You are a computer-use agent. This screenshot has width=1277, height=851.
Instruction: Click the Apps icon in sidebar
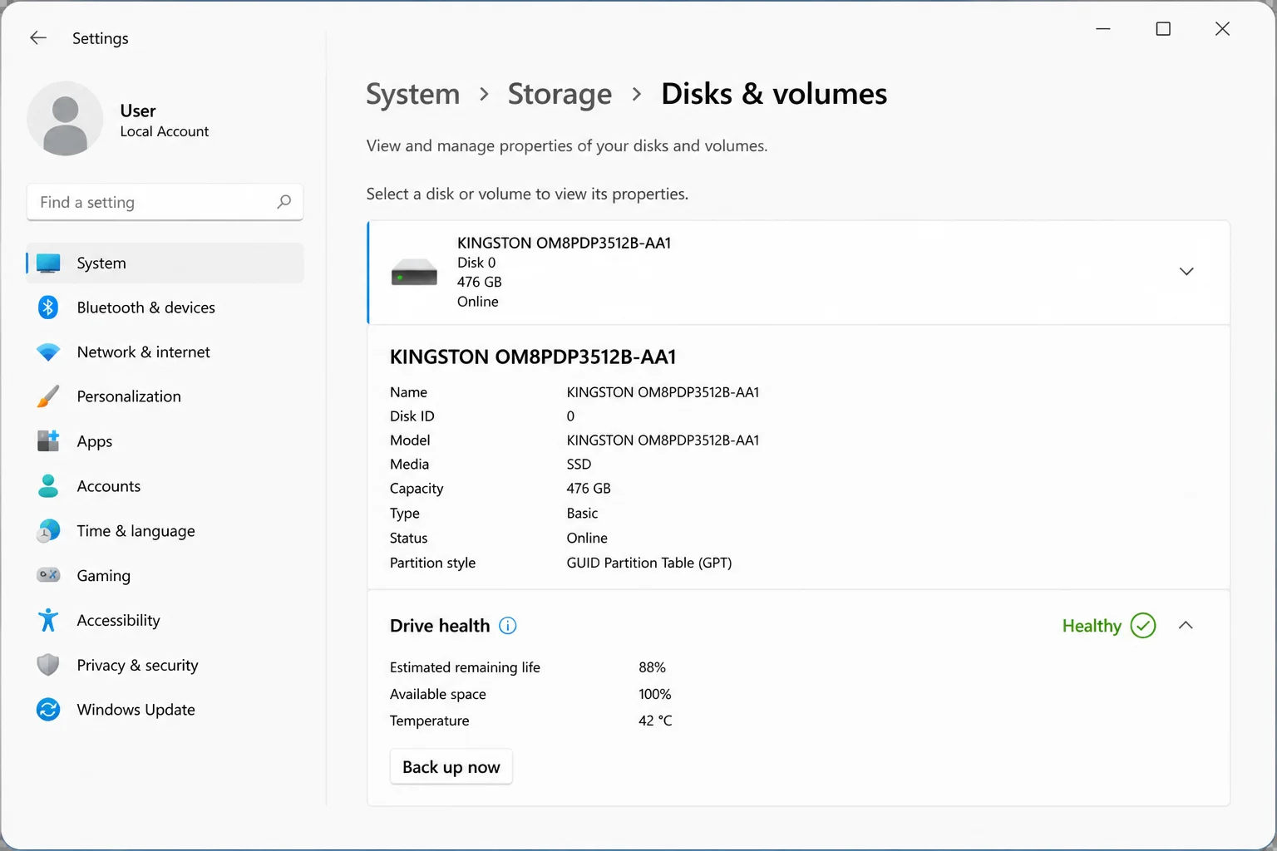pos(48,441)
